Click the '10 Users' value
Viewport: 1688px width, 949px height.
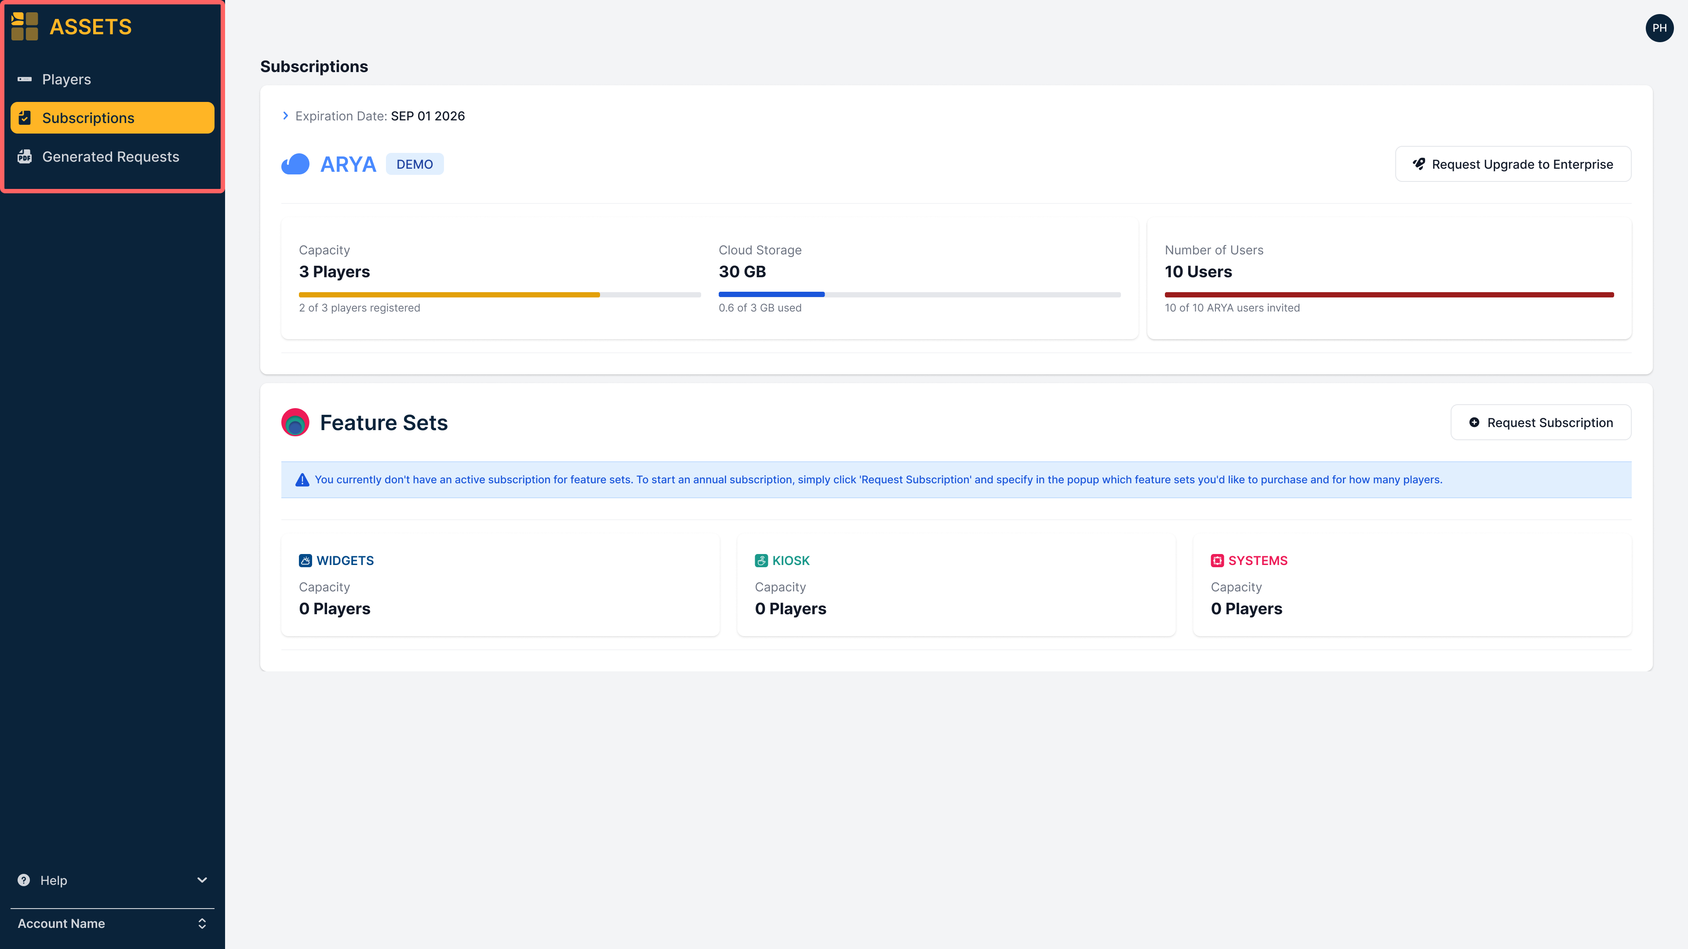[x=1198, y=272]
